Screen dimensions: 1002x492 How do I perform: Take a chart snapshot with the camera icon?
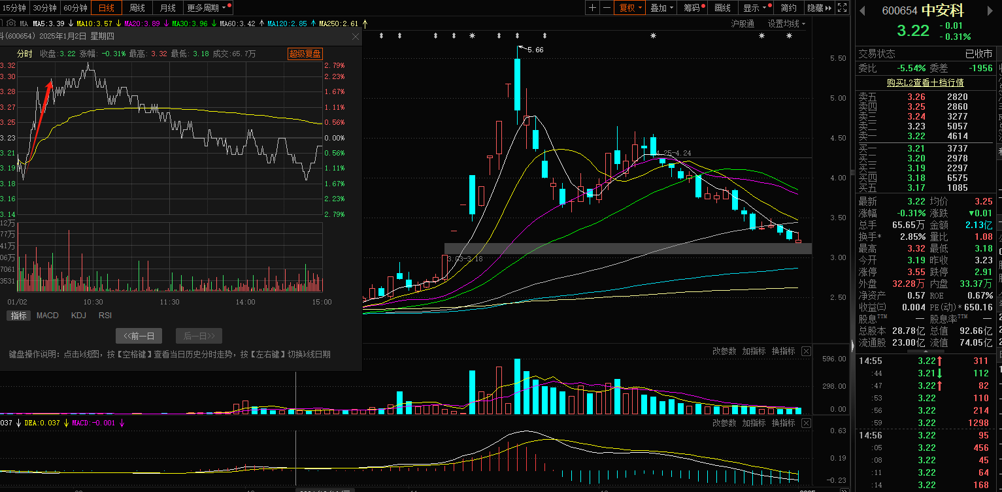click(x=10, y=24)
